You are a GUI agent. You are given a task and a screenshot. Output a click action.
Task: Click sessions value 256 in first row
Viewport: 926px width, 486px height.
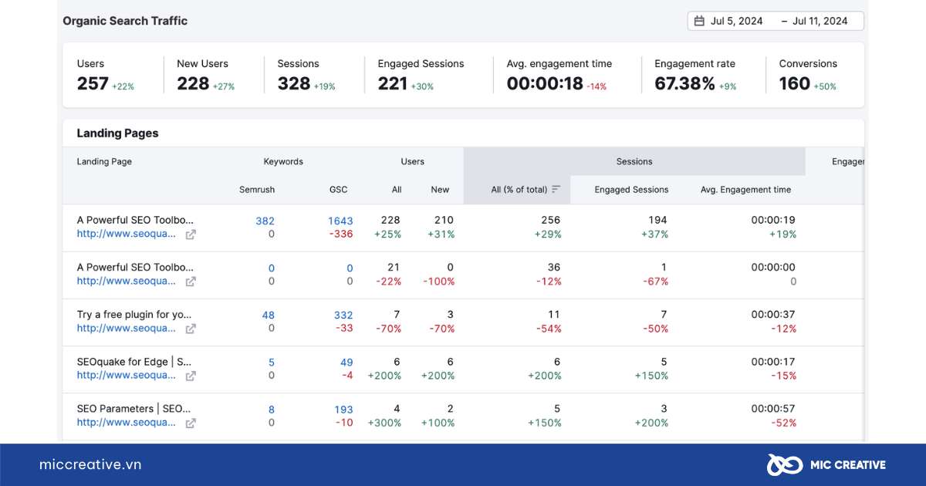551,220
